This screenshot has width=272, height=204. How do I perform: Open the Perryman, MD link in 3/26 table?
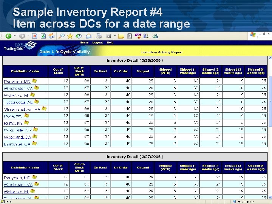[17, 81]
